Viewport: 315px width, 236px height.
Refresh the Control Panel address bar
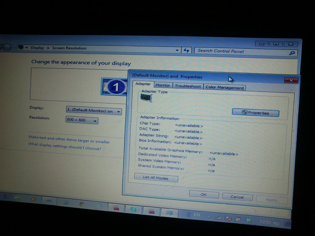186,50
